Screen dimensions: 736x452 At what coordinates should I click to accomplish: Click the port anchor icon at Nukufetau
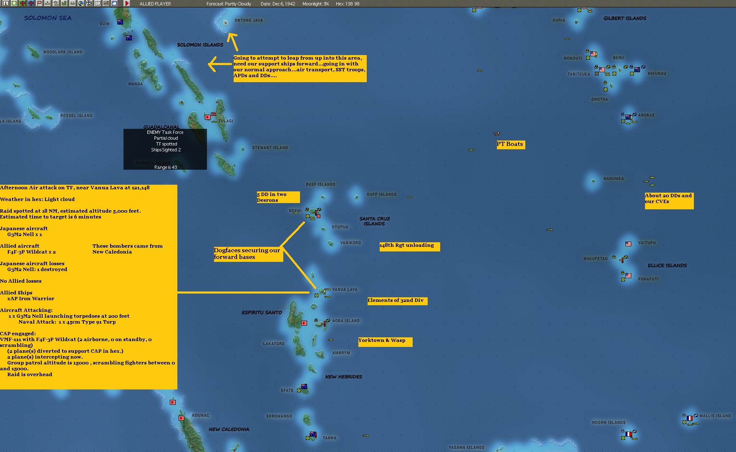(x=614, y=257)
